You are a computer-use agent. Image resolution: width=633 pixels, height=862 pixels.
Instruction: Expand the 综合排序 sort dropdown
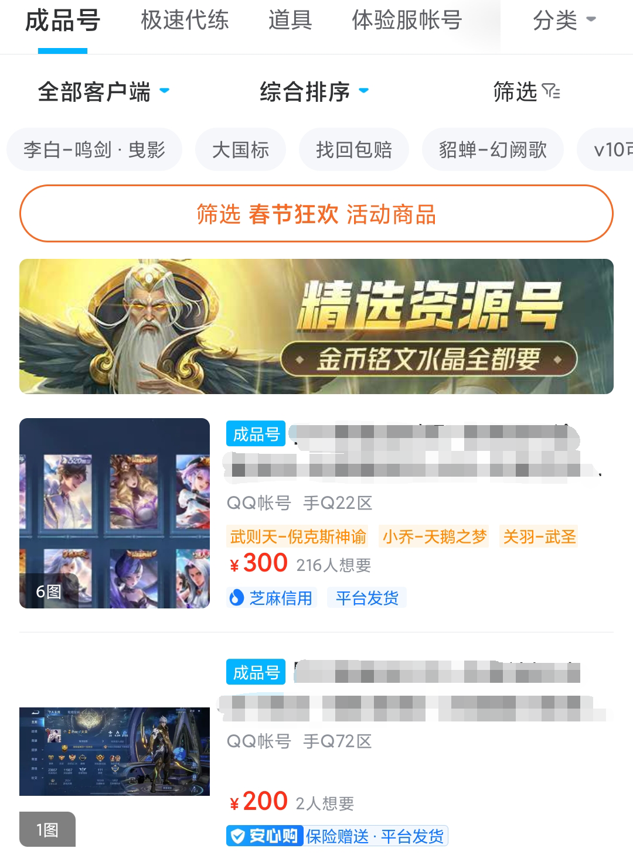314,92
